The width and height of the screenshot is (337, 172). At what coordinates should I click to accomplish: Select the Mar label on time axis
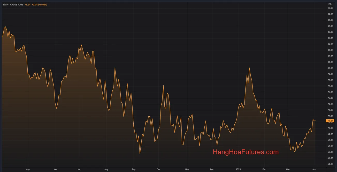pyautogui.click(x=288, y=169)
